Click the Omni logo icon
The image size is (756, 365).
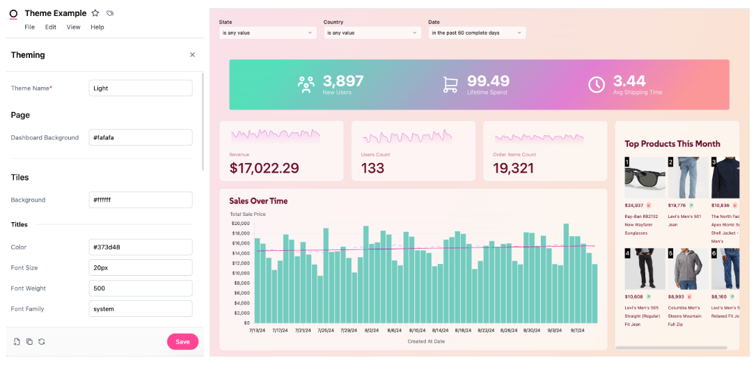click(13, 14)
